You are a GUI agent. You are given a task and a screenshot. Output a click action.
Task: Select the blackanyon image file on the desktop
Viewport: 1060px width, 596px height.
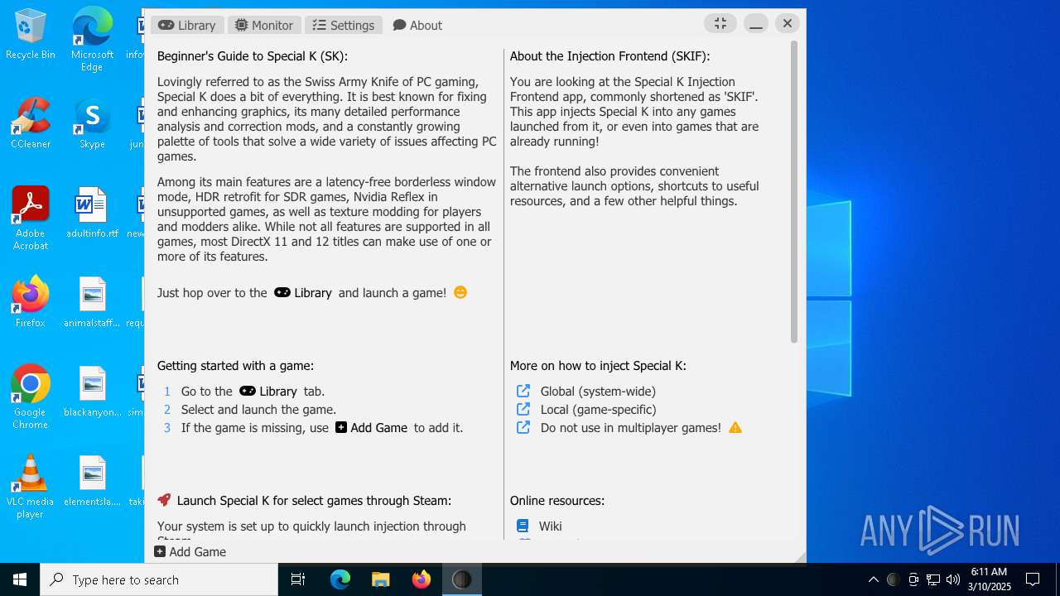click(92, 392)
